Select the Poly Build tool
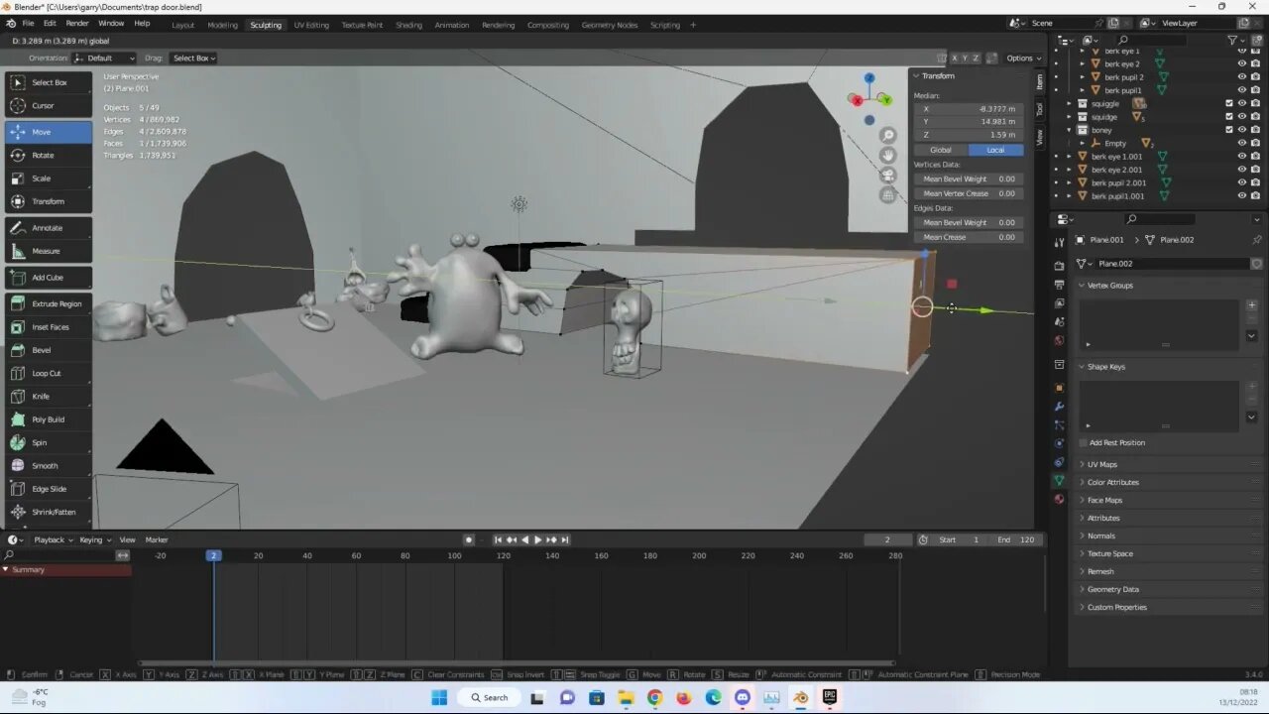 click(x=48, y=419)
